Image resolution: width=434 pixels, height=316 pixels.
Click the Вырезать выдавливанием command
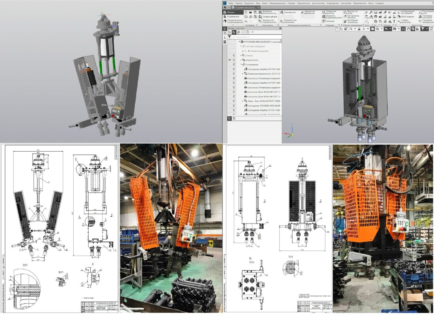(332, 17)
